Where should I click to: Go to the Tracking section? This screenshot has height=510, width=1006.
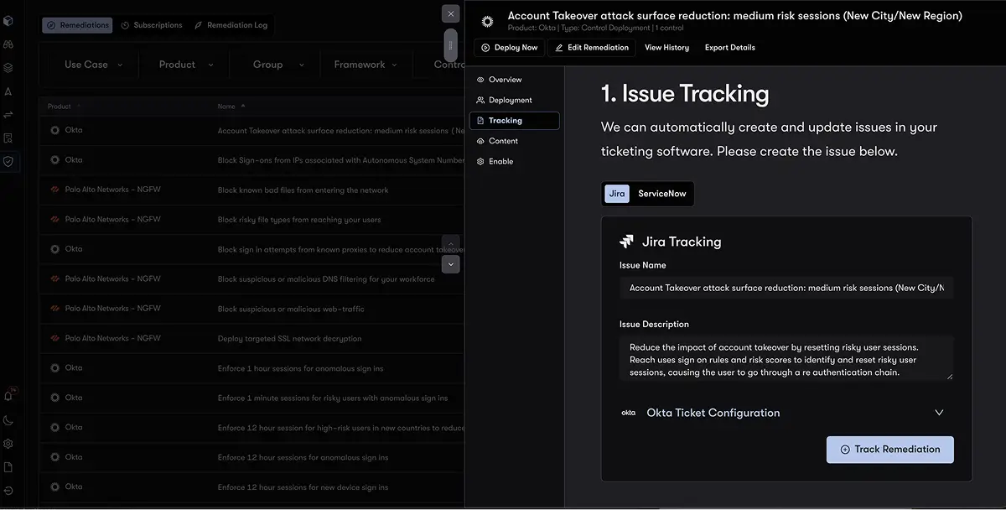514,121
